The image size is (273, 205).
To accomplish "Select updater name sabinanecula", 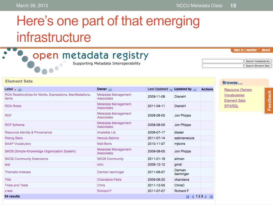I will 184,138.
